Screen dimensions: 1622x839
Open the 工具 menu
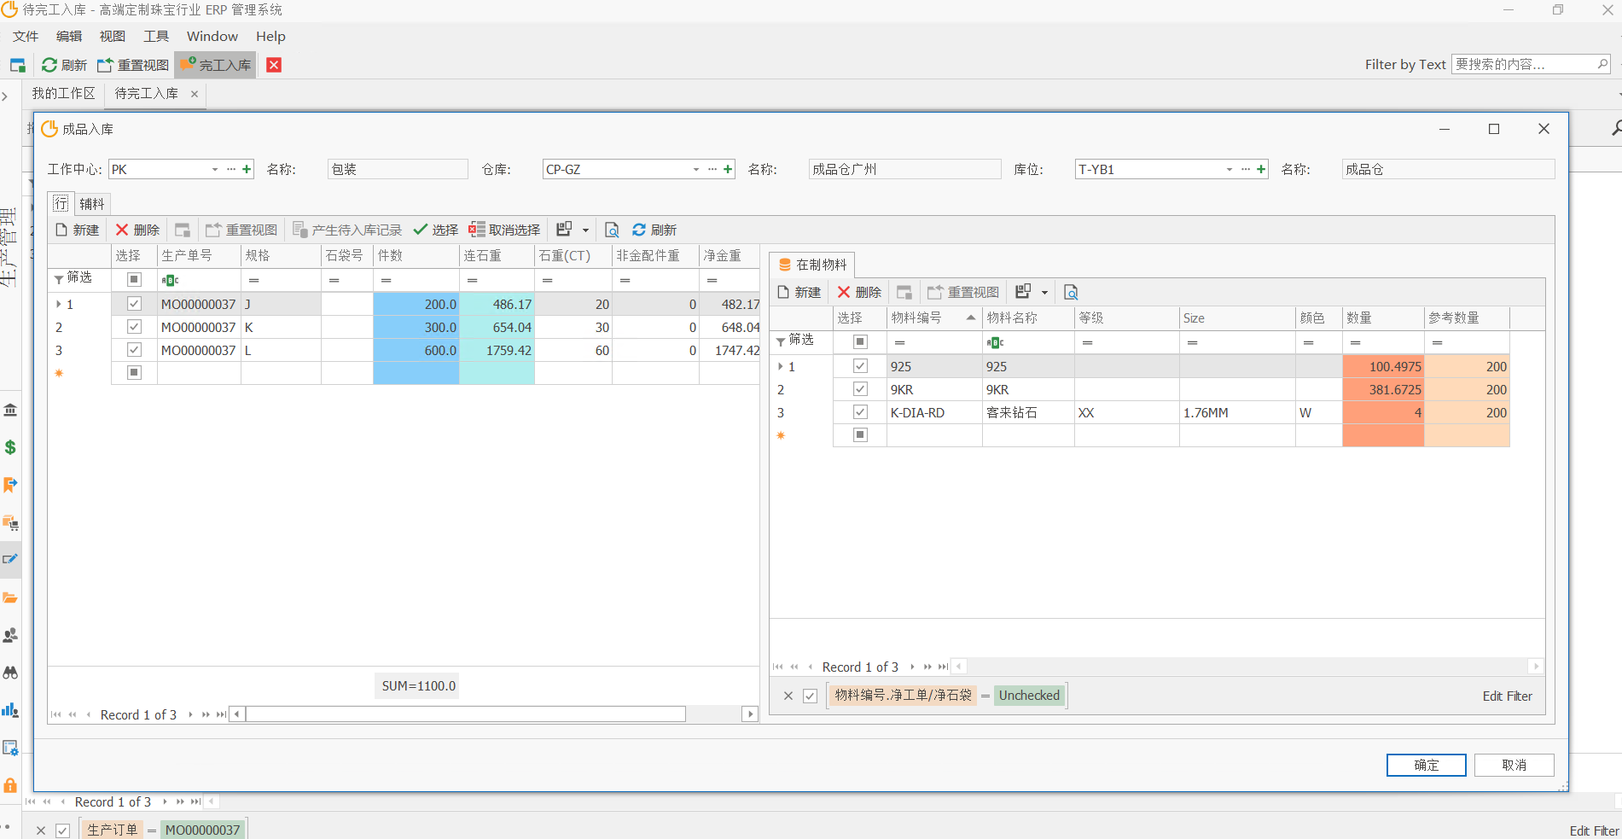click(156, 36)
